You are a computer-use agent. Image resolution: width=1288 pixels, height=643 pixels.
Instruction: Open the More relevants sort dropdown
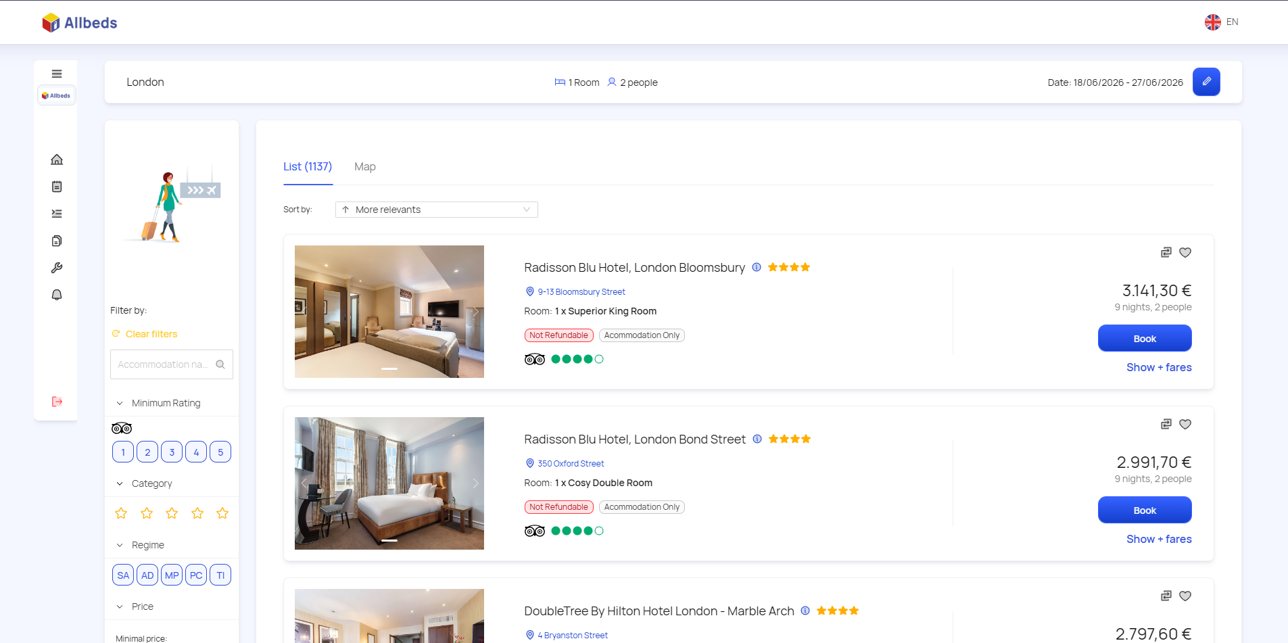click(436, 210)
